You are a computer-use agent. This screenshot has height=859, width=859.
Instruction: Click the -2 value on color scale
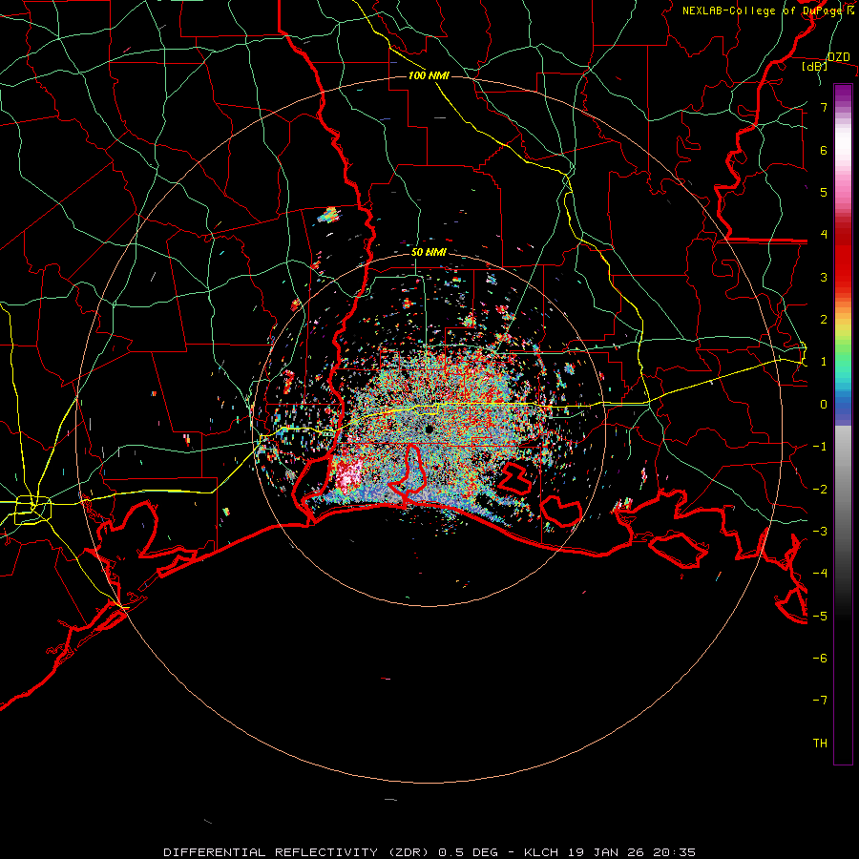(x=820, y=490)
